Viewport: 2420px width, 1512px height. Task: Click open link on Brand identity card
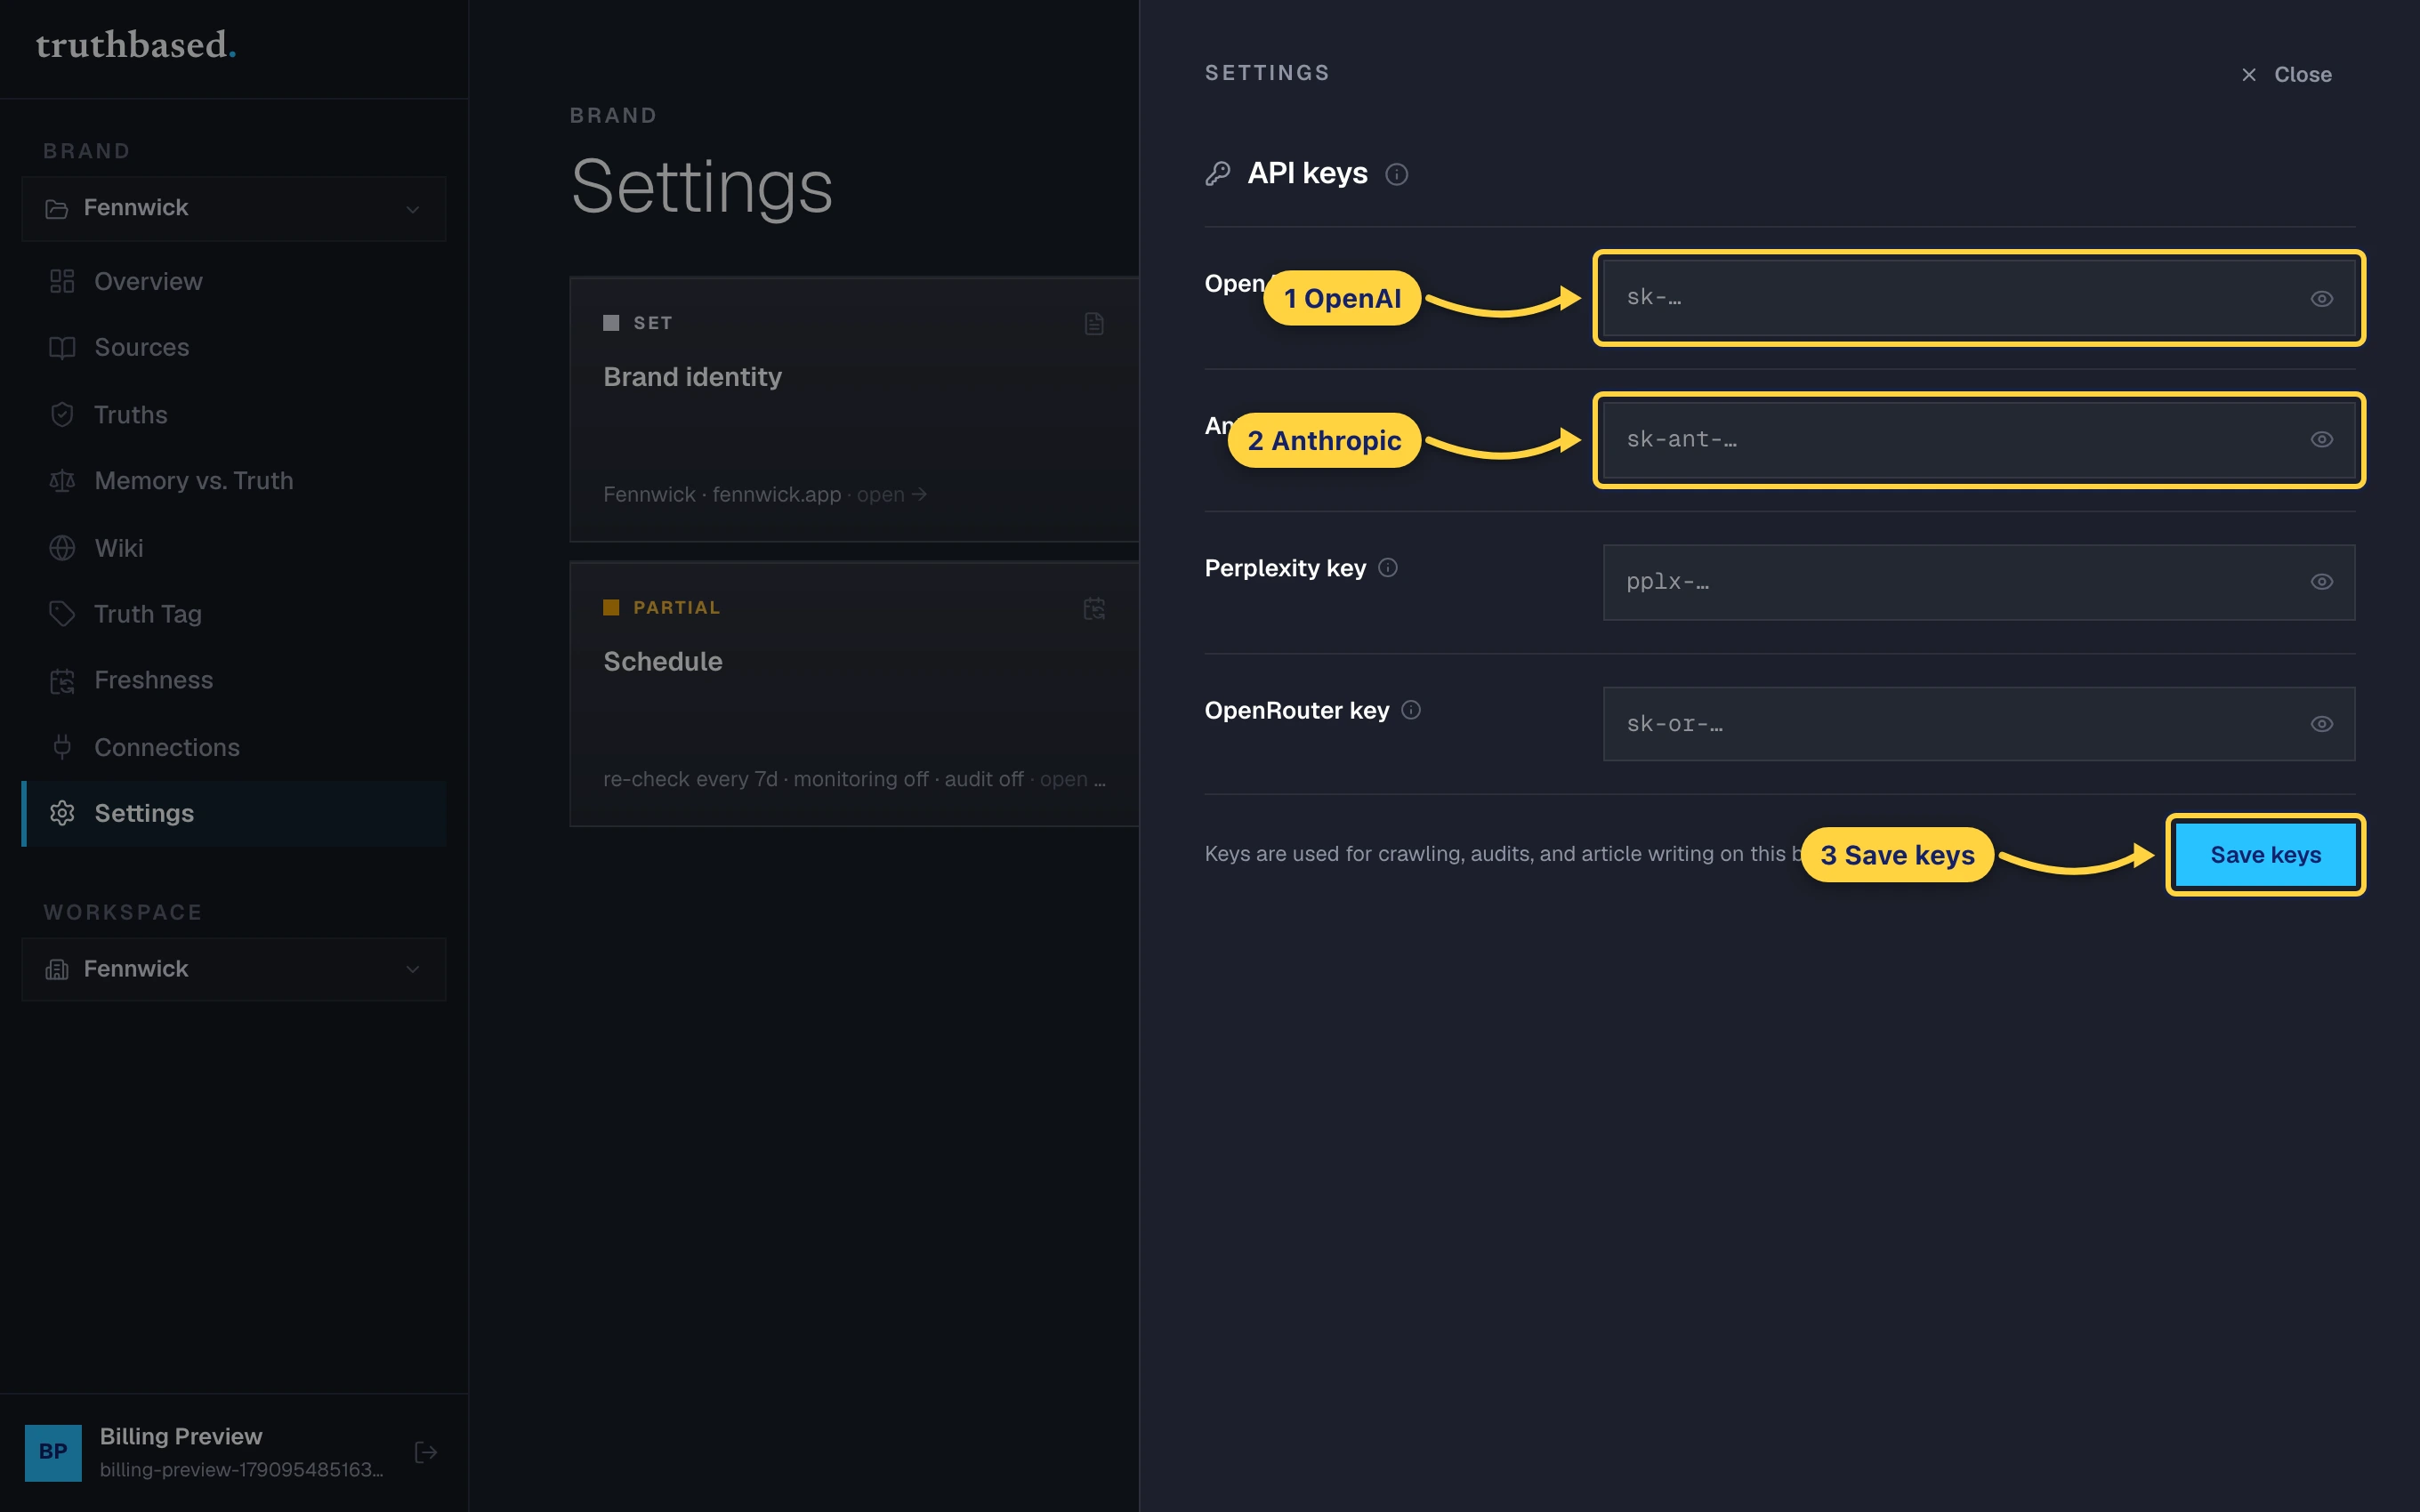tap(891, 495)
